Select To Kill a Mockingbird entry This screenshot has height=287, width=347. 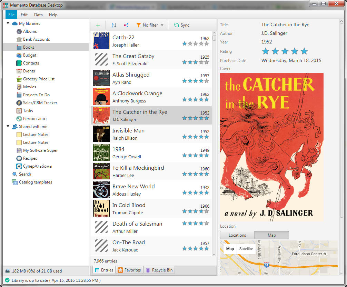tap(151, 171)
